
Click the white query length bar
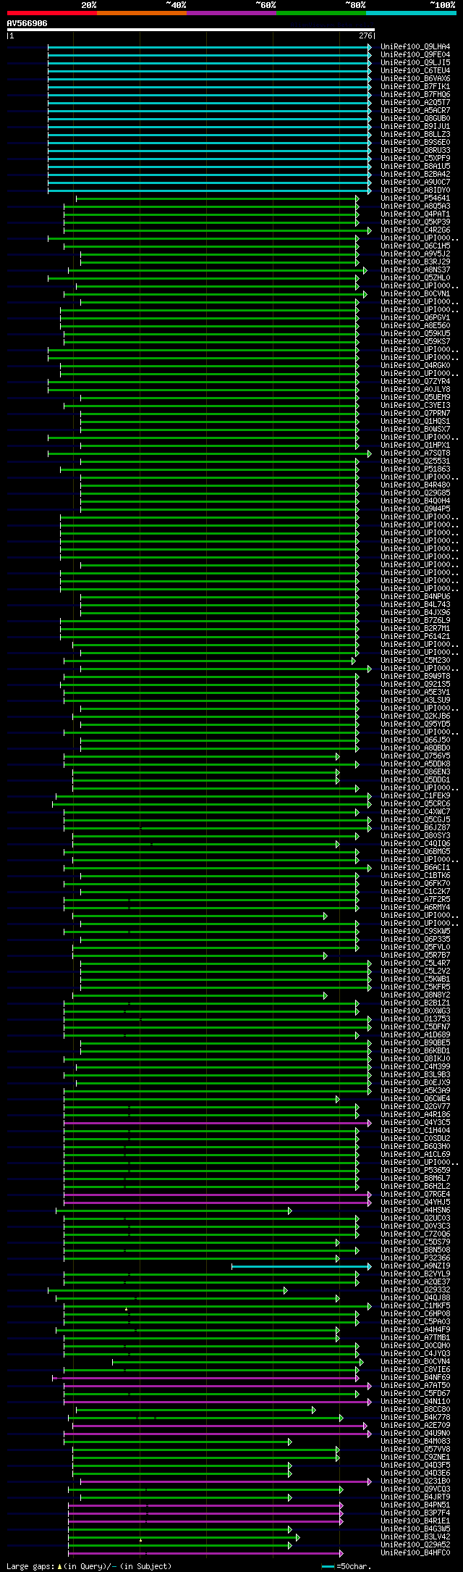point(191,30)
